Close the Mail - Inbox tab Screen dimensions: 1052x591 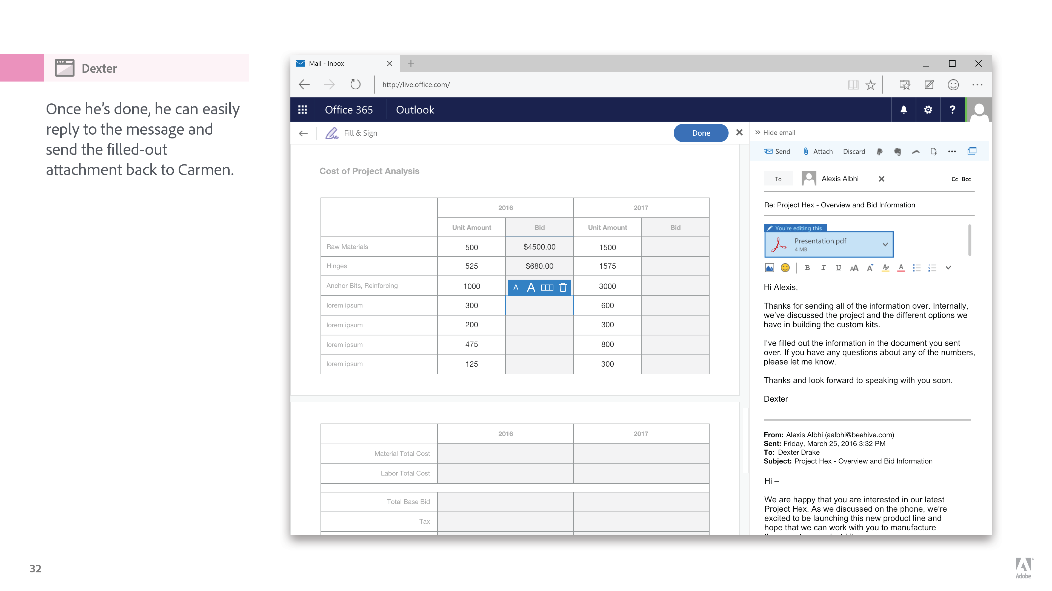(389, 64)
